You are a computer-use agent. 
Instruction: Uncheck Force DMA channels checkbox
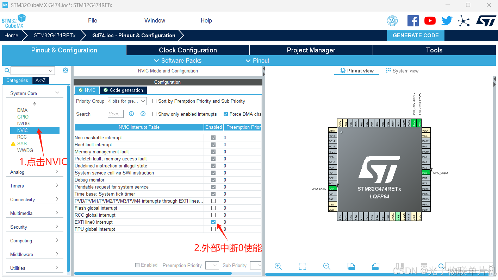226,114
